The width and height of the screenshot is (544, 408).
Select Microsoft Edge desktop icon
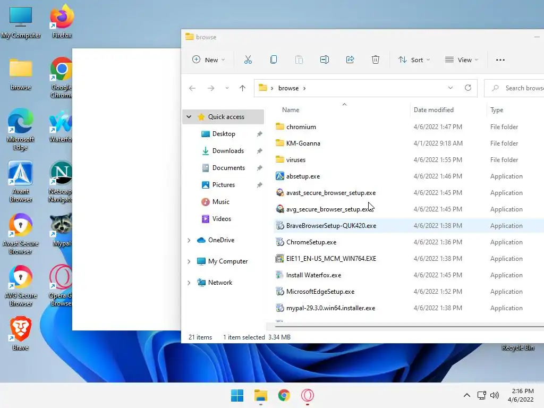coord(21,129)
